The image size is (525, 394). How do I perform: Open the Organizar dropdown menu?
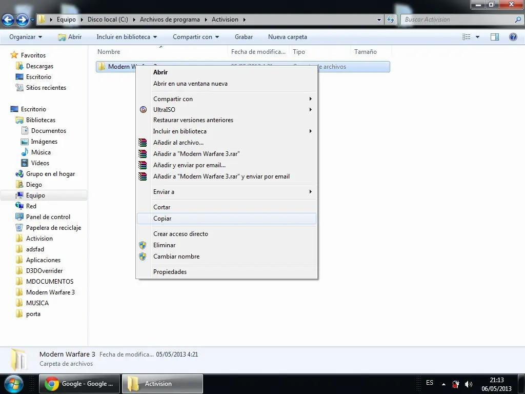point(26,37)
